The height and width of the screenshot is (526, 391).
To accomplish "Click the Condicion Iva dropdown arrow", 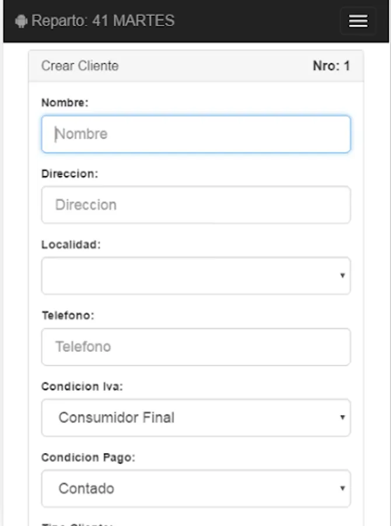I will [343, 418].
